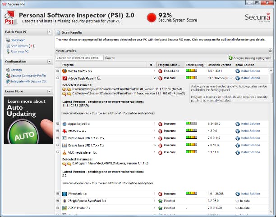Screen dimensions: 276x217
Task: Click the Adobe Flash Player icon
Action: click(64, 78)
